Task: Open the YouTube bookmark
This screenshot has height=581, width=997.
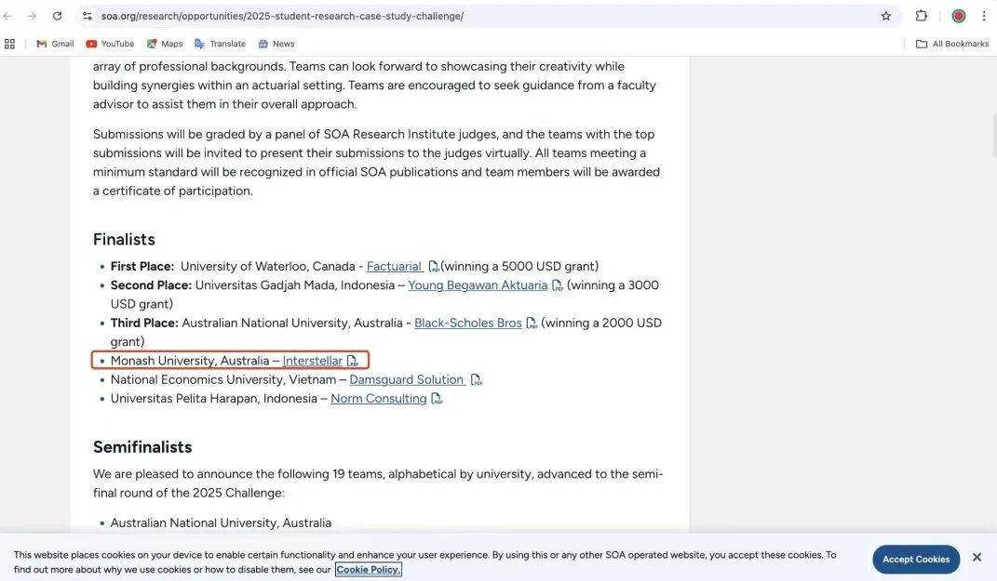Action: pyautogui.click(x=110, y=44)
